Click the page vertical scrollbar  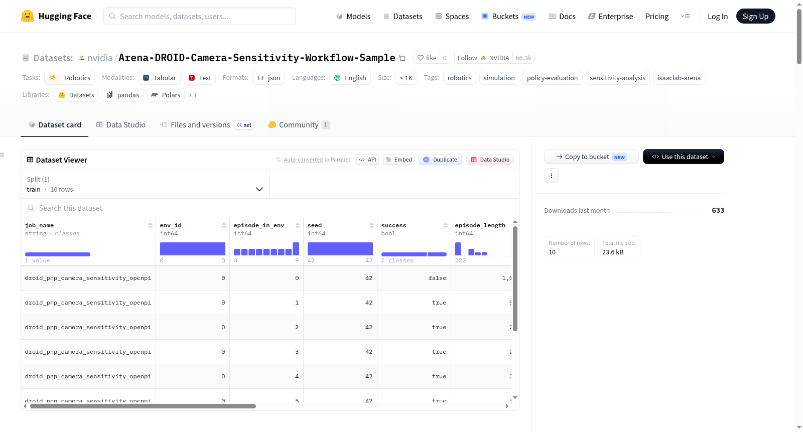[799, 36]
